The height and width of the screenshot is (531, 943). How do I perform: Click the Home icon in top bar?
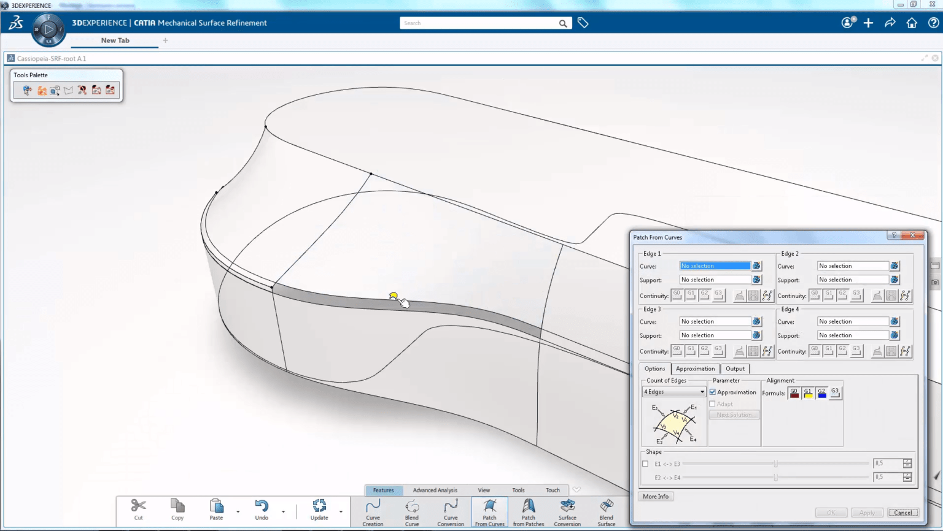point(912,23)
